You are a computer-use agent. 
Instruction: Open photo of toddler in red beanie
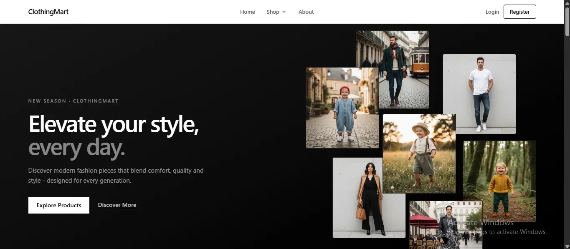pos(342,108)
